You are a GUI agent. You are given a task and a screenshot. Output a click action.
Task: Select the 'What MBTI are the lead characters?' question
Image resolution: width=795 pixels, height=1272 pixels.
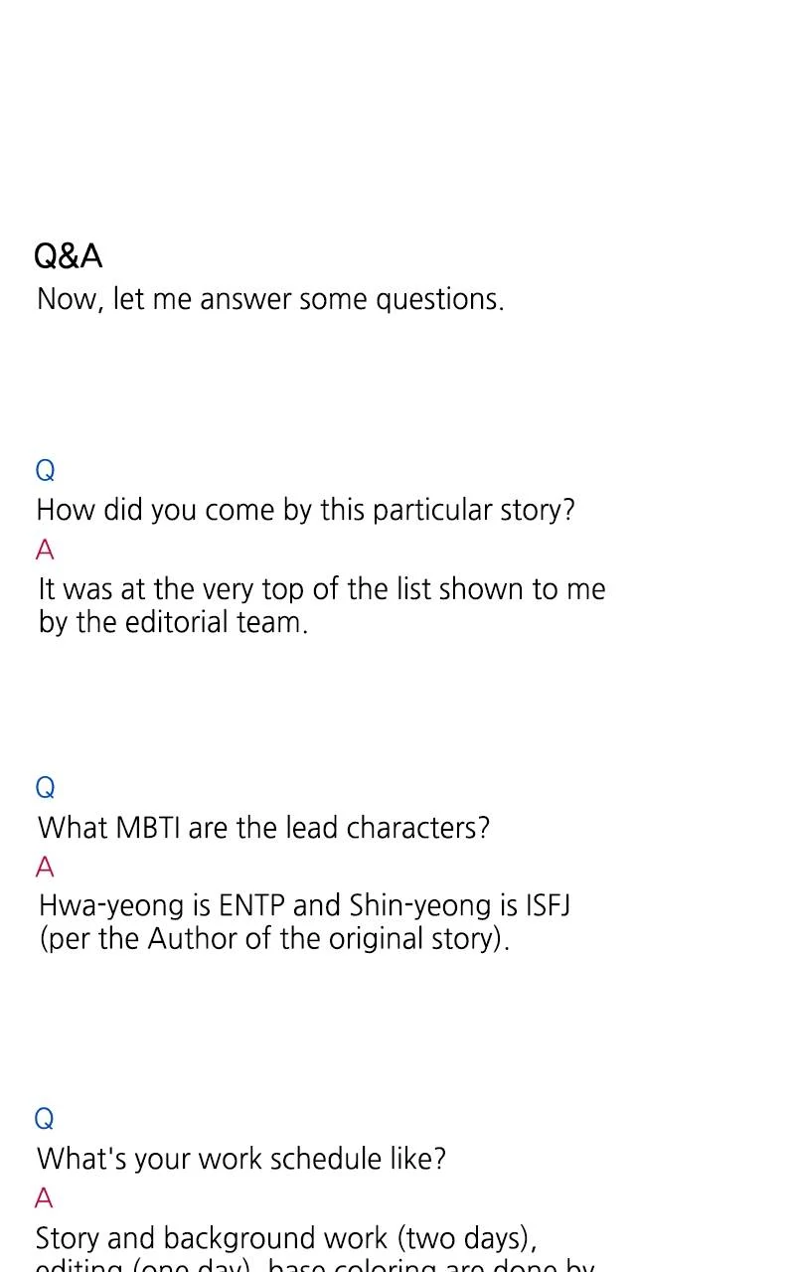click(x=263, y=828)
